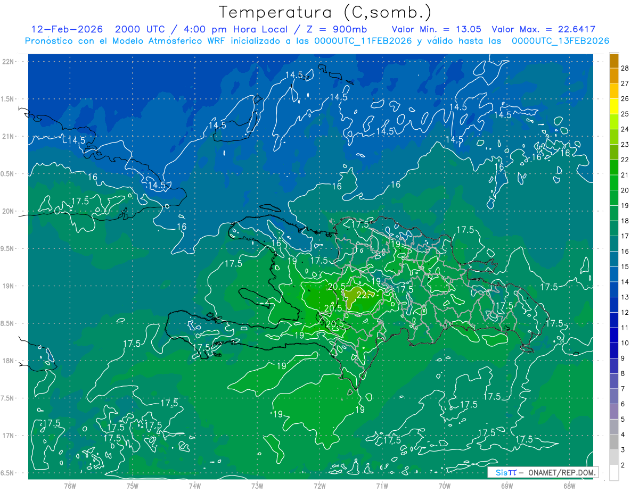Click the color scale value '8'
This screenshot has width=639, height=493.
[624, 374]
